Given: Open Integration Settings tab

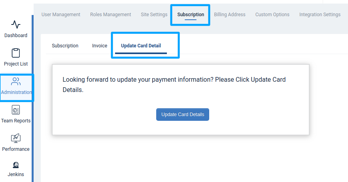Looking at the screenshot, I should 320,15.
